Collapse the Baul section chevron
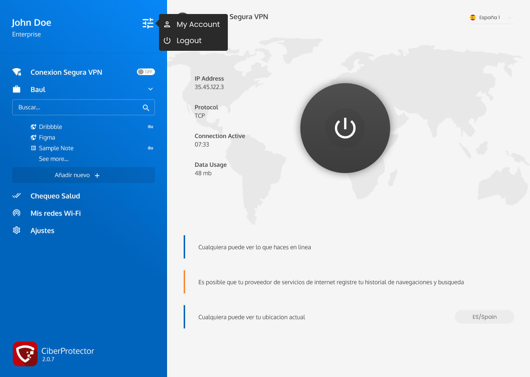The image size is (530, 377). 151,89
